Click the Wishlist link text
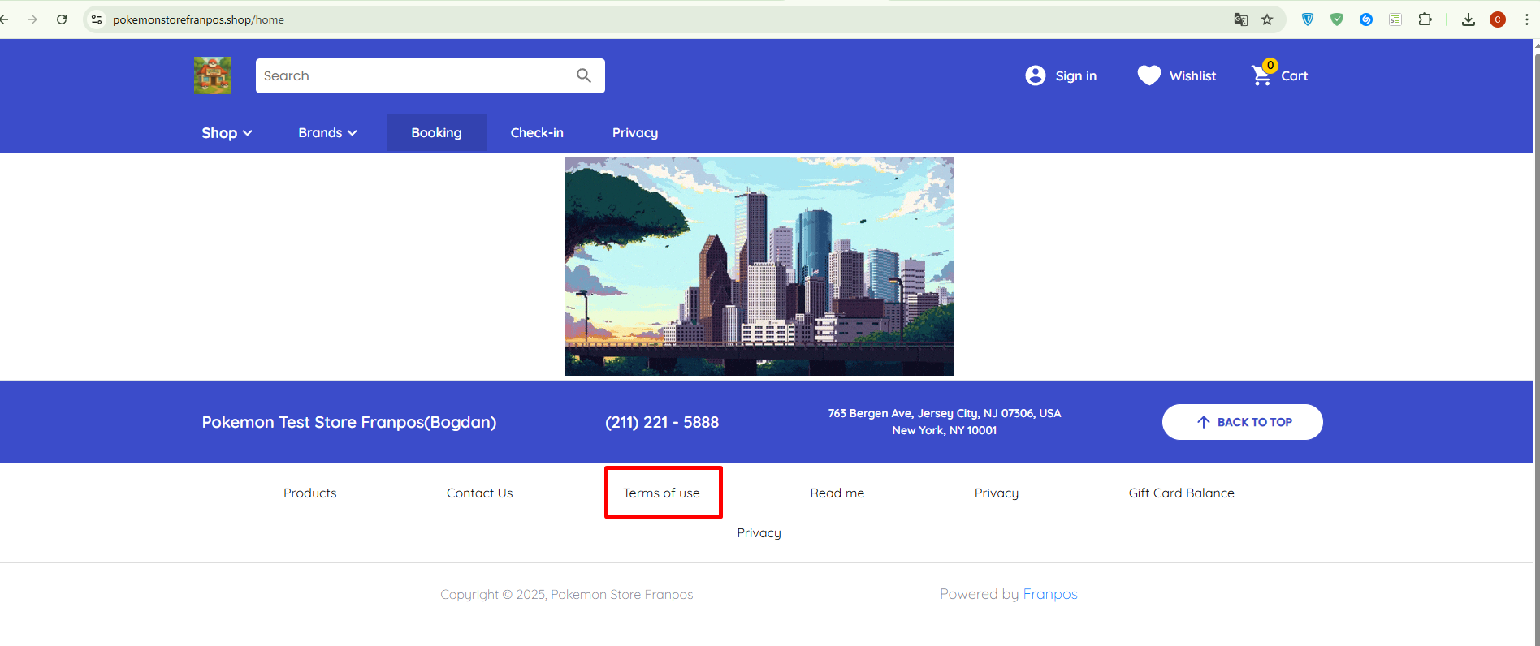 coord(1192,75)
